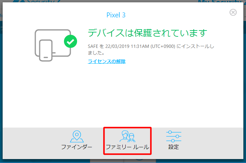Click the デバイスは保護されています heading
This screenshot has height=163, width=246.
[x=148, y=33]
